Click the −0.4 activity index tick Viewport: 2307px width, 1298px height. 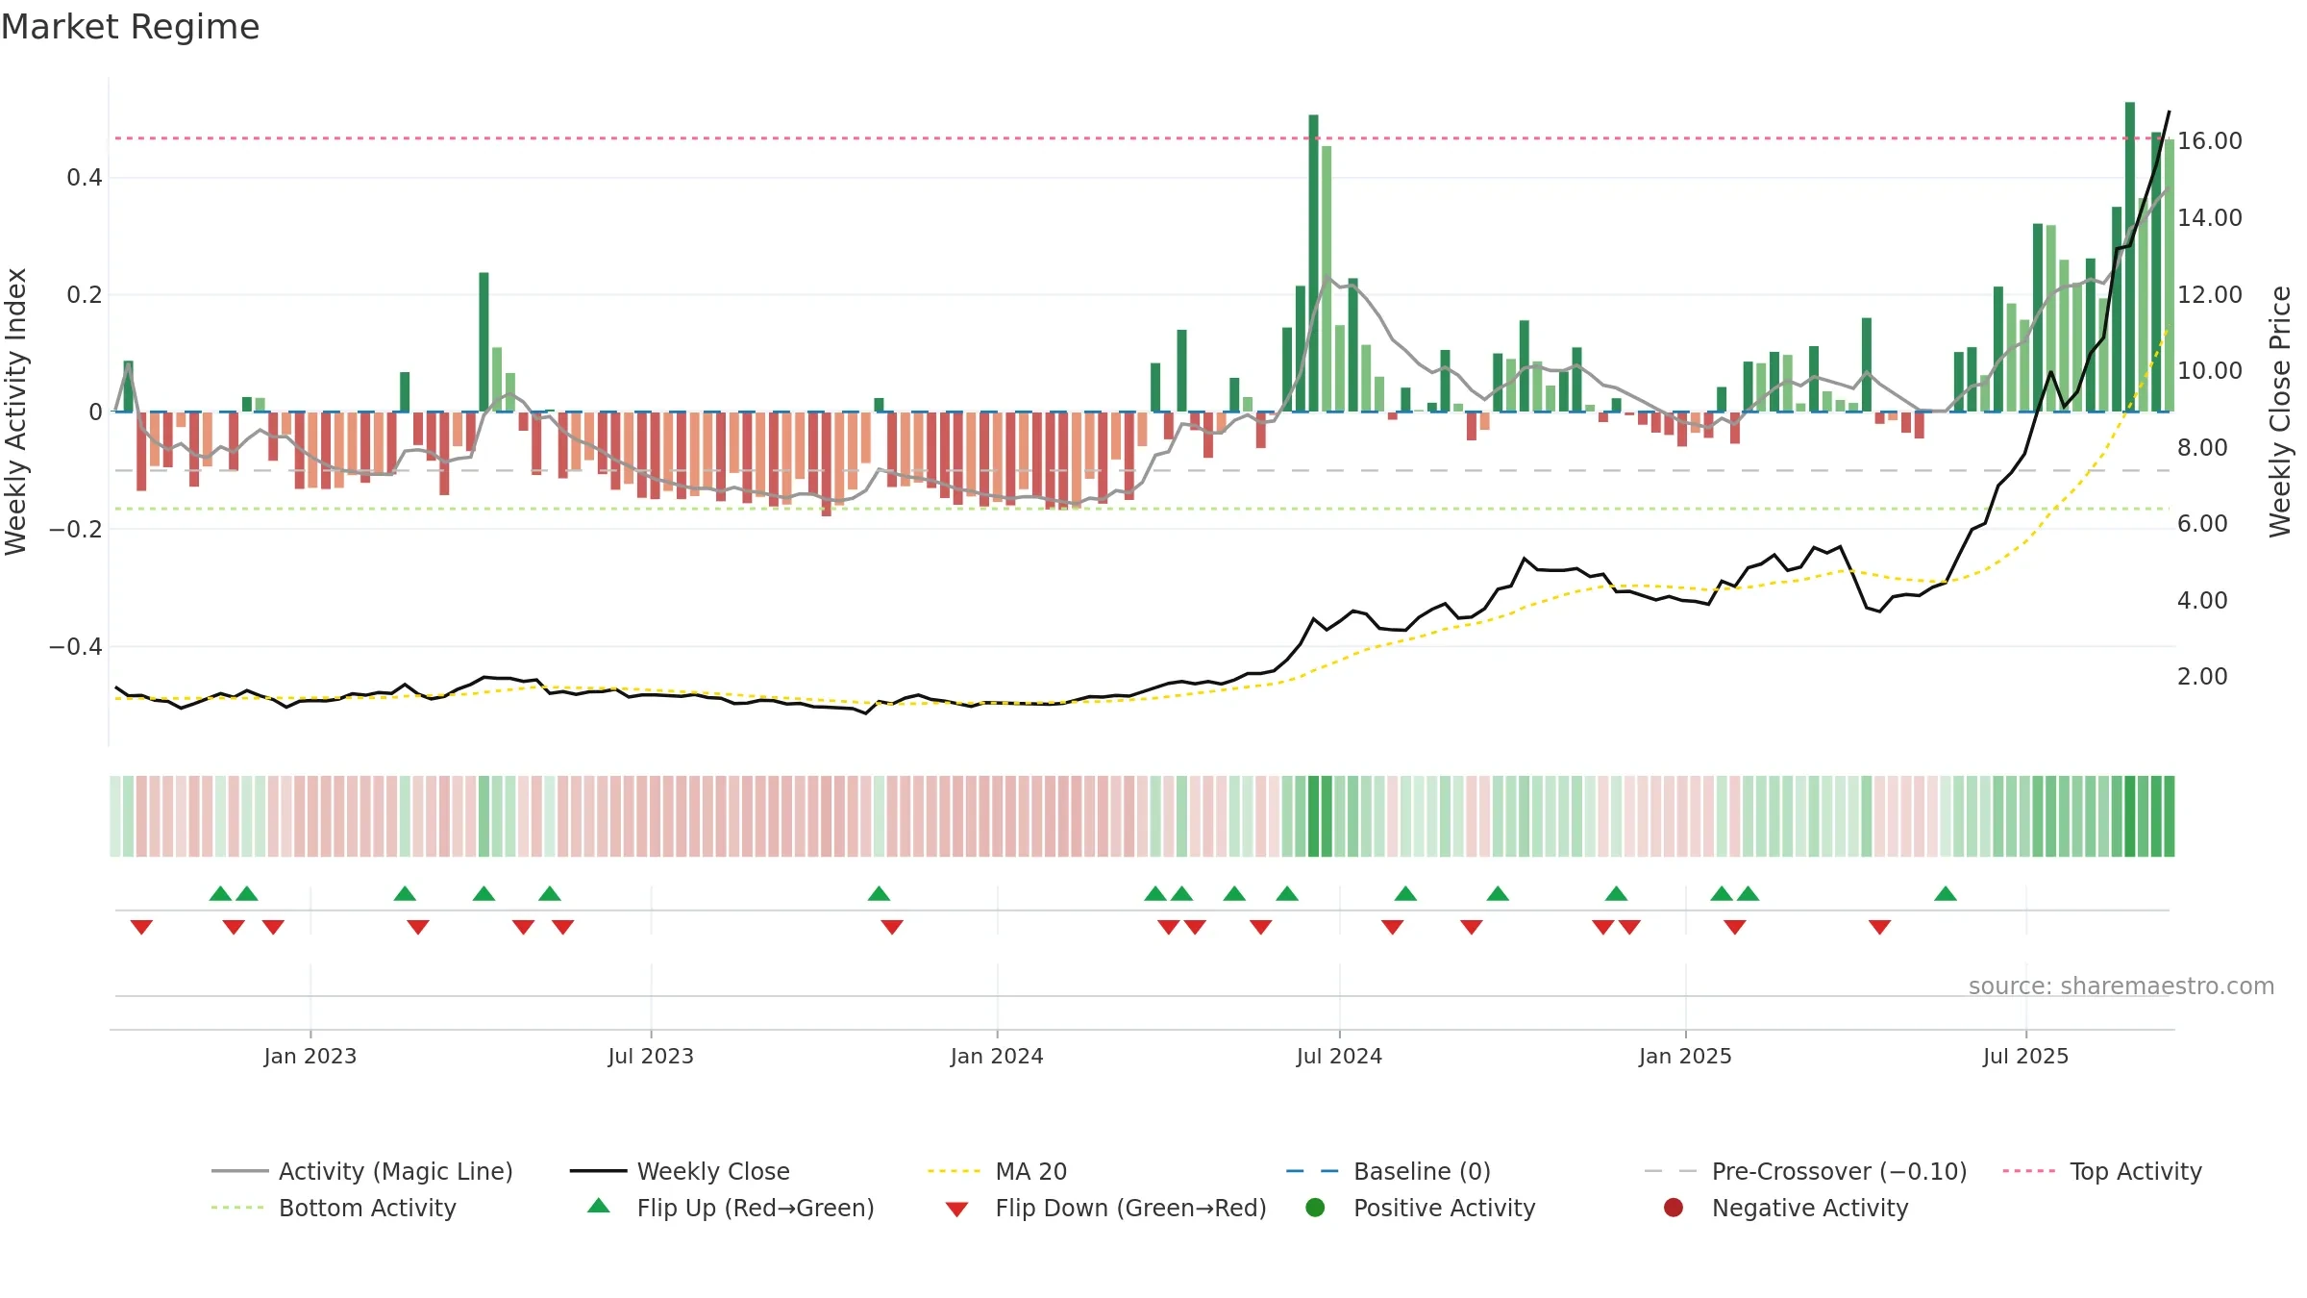pos(76,647)
